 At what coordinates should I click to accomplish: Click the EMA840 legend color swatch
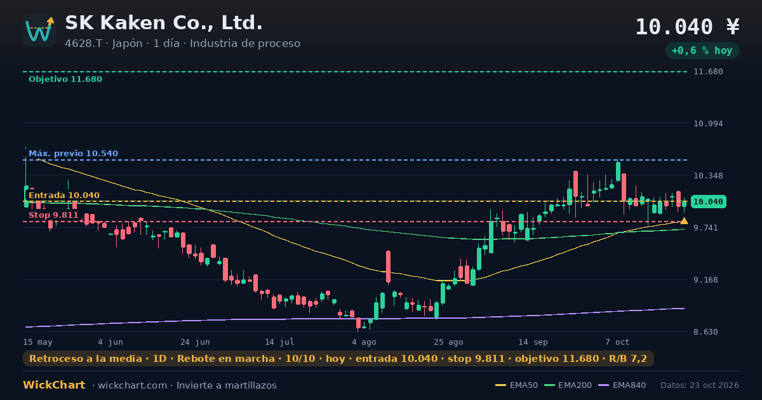(603, 385)
